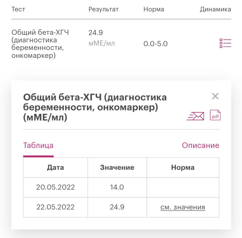Select the row dated 20.05.2022

click(55, 187)
